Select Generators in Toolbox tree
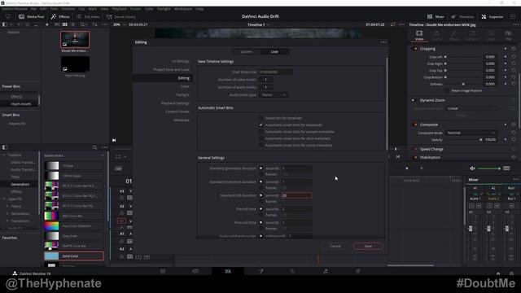Viewport: 521px width, 293px height. (x=20, y=185)
